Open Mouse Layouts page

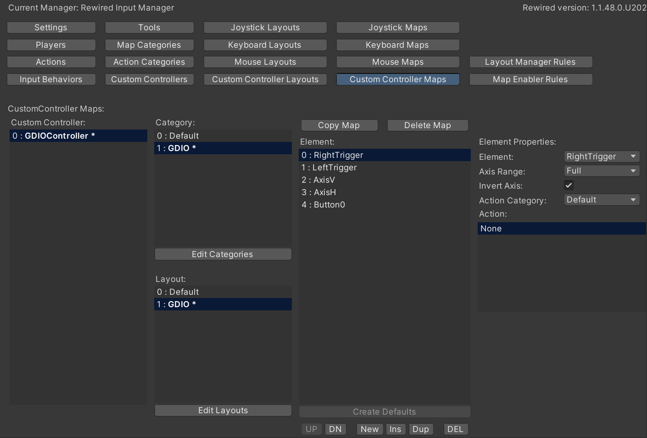click(265, 62)
